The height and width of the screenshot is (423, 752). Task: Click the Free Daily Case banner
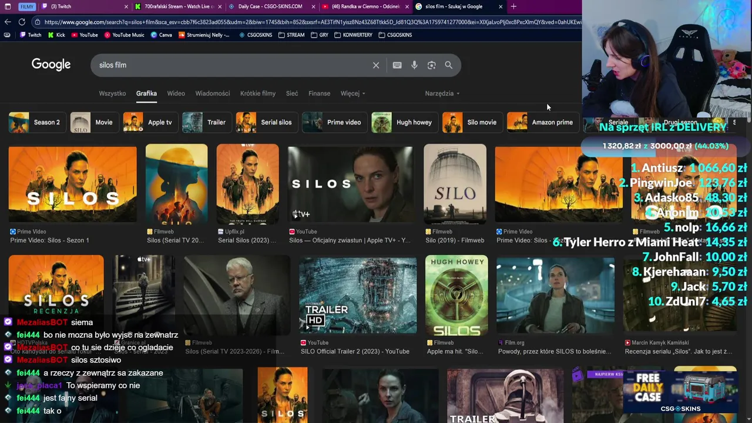tap(681, 391)
